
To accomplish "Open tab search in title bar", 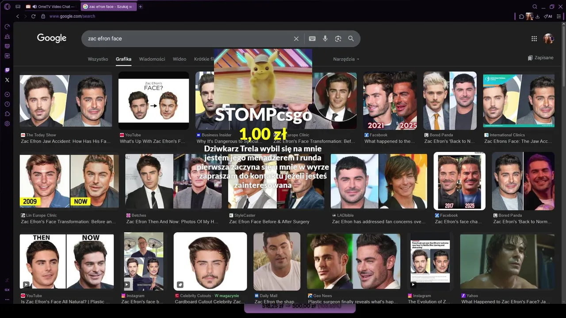I will pos(535,7).
